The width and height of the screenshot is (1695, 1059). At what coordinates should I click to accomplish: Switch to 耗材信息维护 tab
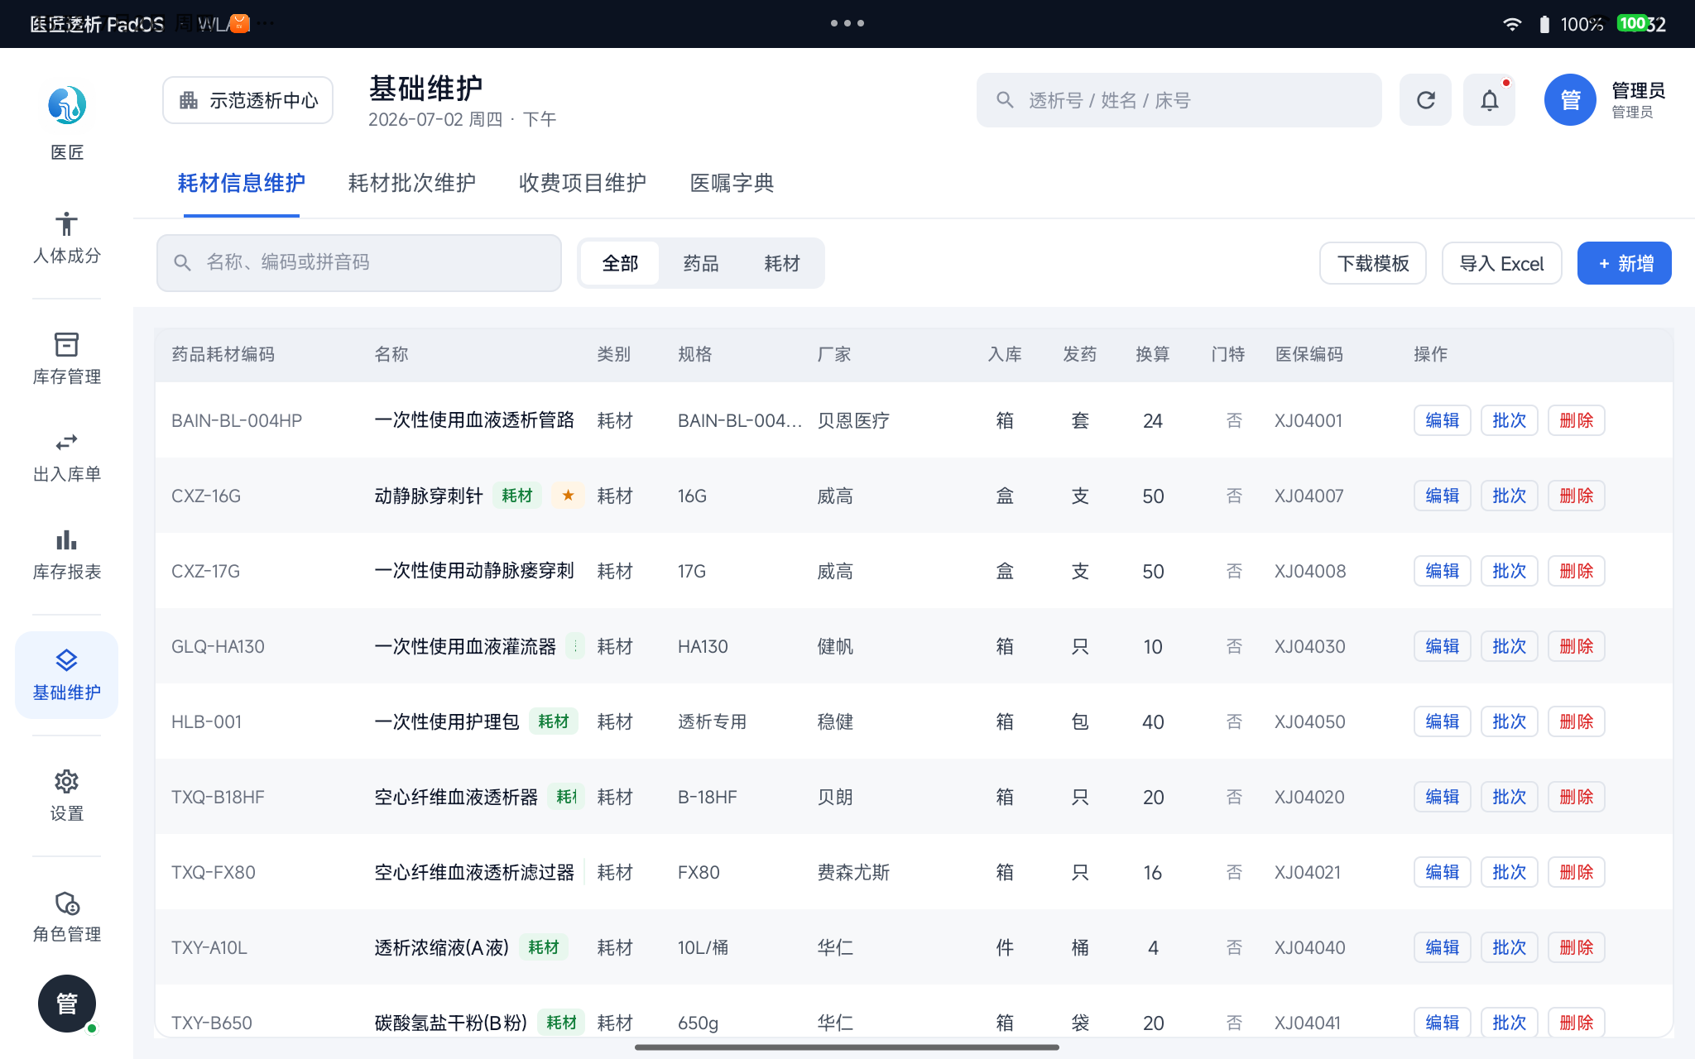coord(241,183)
